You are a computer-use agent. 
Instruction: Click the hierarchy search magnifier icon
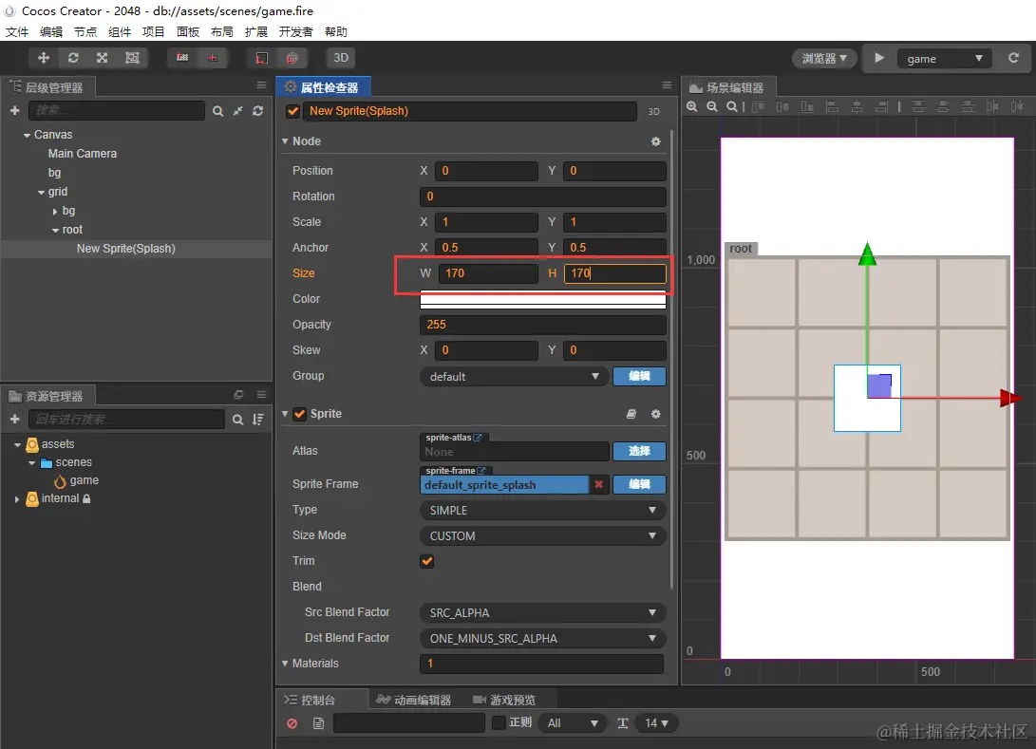click(x=217, y=111)
